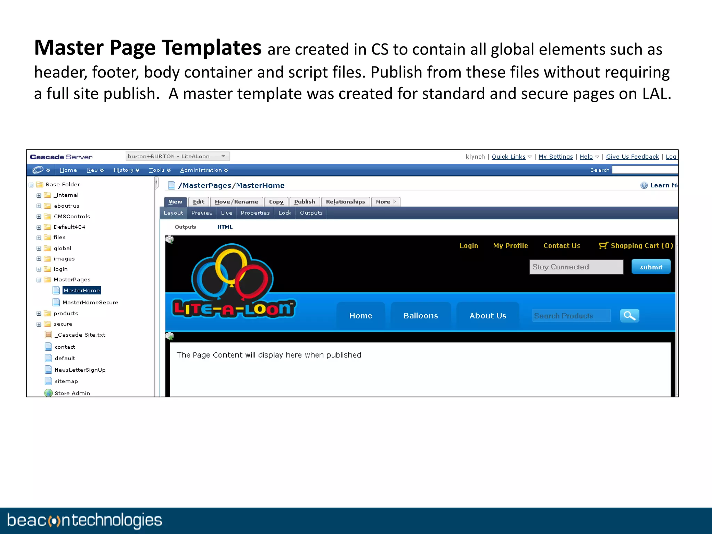
Task: Click the MasterHomeSecure page icon
Action: point(56,302)
